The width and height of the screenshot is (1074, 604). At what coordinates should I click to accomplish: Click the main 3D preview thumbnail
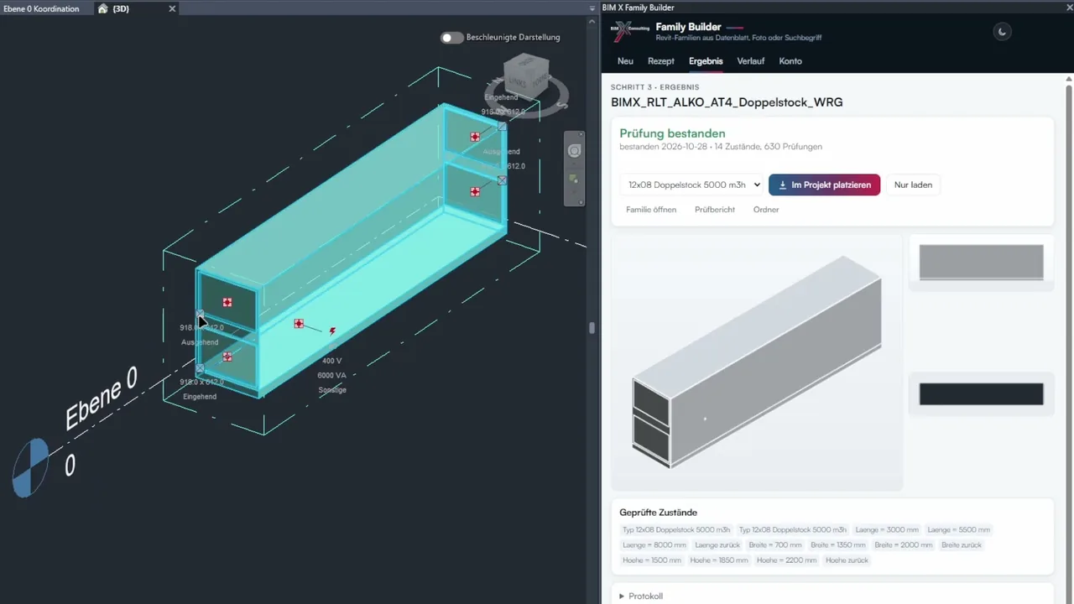tap(757, 362)
